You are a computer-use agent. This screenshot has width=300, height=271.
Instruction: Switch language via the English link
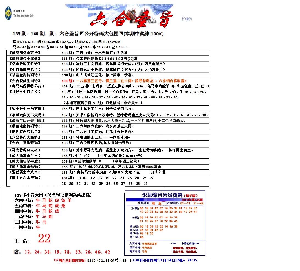[187, 19]
